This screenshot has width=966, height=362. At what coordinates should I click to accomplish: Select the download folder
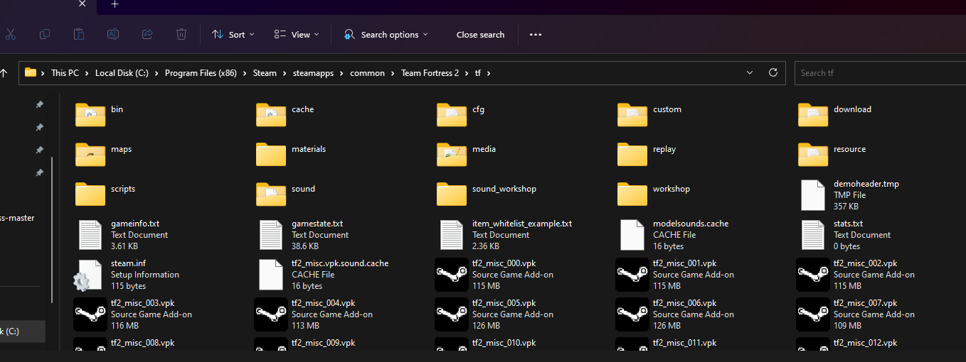pos(834,114)
